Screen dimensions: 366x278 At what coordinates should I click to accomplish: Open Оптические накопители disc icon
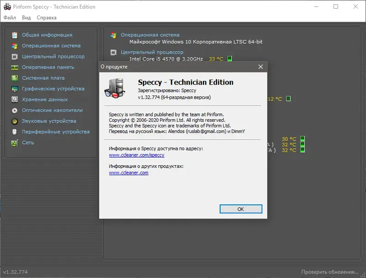point(15,110)
